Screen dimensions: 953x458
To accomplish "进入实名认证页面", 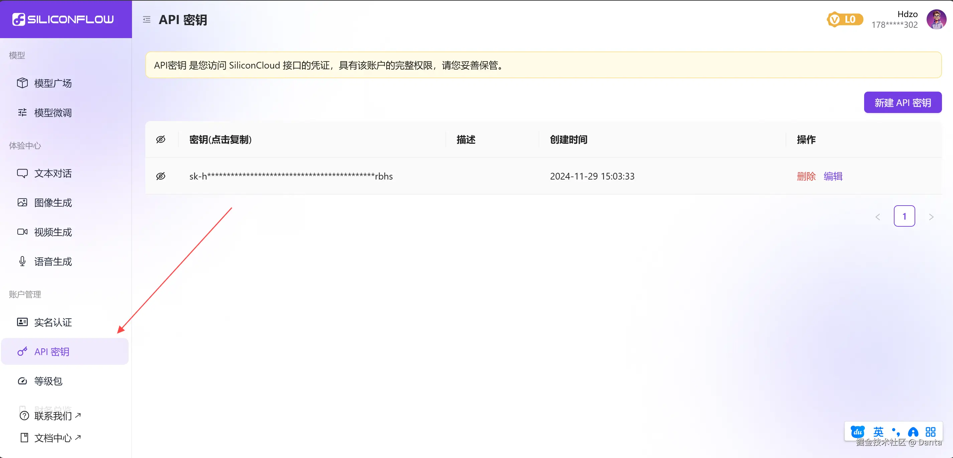I will point(53,322).
